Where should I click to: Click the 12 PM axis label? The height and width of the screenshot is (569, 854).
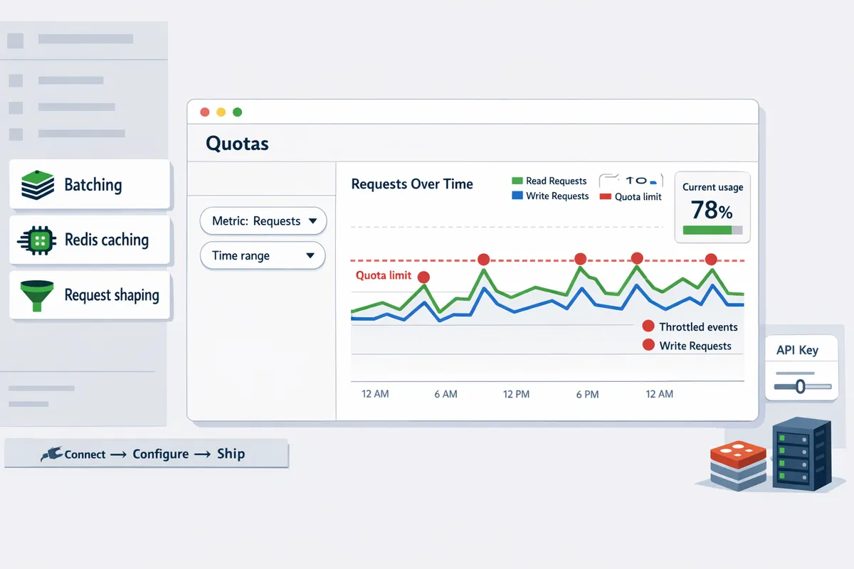coord(516,393)
